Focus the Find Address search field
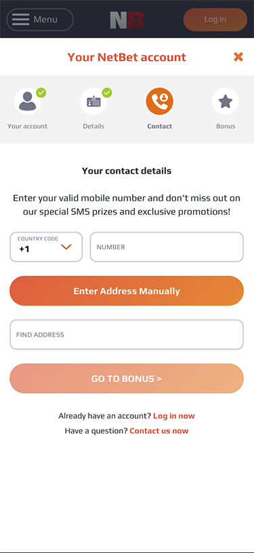The width and height of the screenshot is (254, 553). [127, 335]
